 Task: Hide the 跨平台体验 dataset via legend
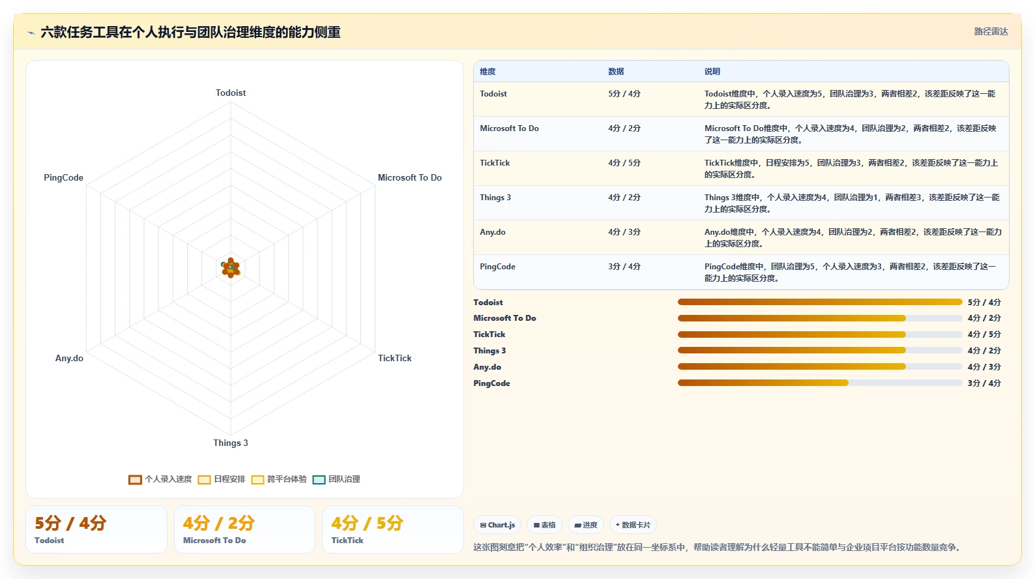coord(279,479)
